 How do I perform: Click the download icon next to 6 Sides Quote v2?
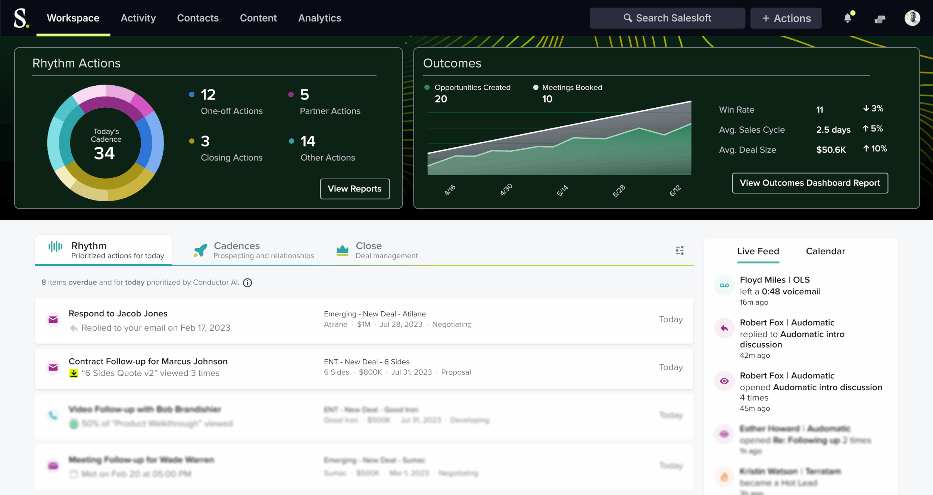(x=73, y=373)
